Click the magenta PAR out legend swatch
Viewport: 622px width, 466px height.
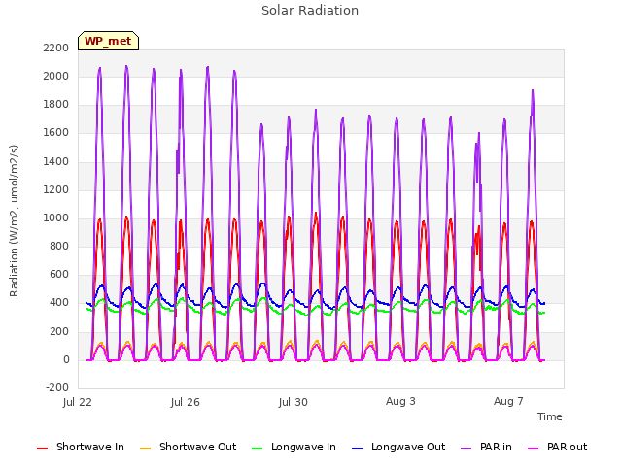(534, 449)
